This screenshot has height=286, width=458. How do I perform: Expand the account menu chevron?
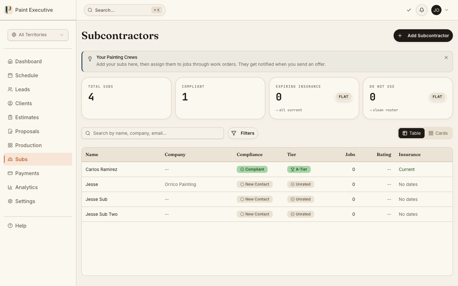point(447,10)
